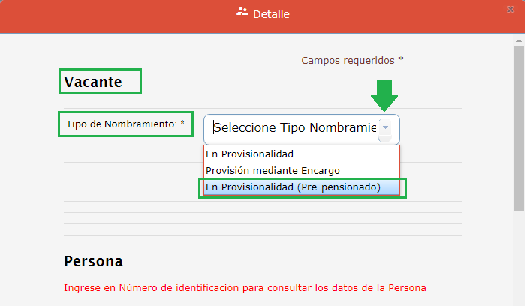Viewport: 527px width, 306px height.
Task: Click the asterisk after Campos requeridos
Action: 401,59
